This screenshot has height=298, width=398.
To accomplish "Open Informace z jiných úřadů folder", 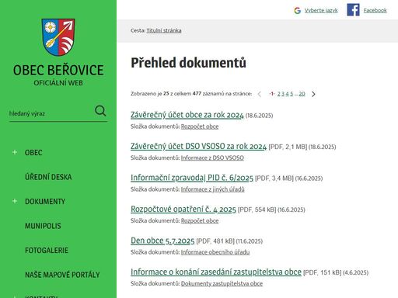I will pyautogui.click(x=212, y=189).
